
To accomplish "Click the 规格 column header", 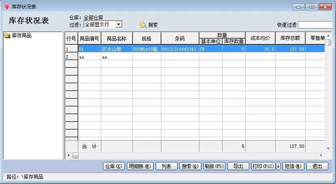I will click(147, 39).
